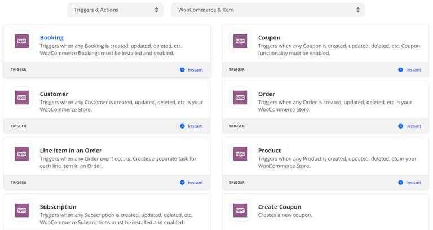
Task: Click 'Creates a new coupon.' text
Action: pyautogui.click(x=285, y=215)
